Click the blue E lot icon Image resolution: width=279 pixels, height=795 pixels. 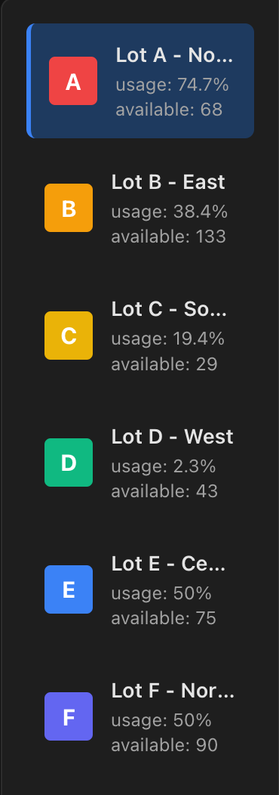point(69,589)
